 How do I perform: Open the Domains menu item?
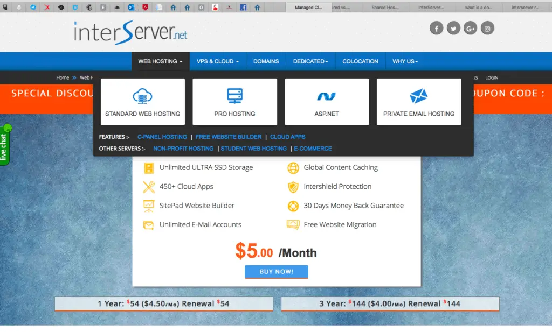point(266,61)
